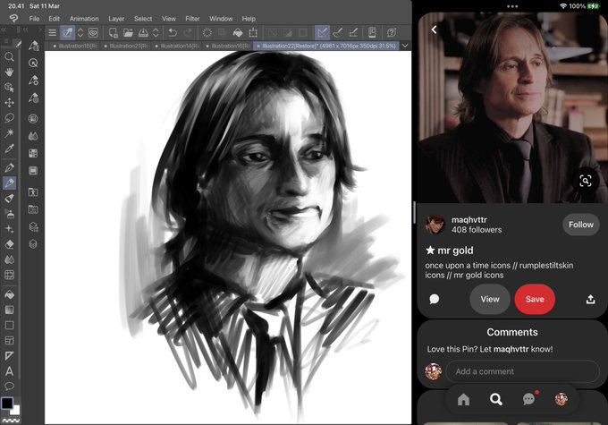Open the Filter menu
Viewport: 608px width, 425px height.
[x=192, y=19]
